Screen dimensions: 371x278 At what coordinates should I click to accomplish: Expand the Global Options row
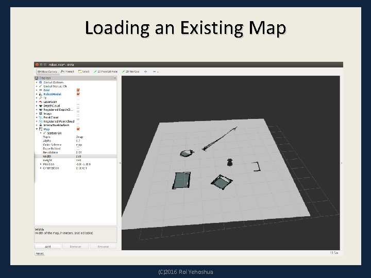pos(37,82)
